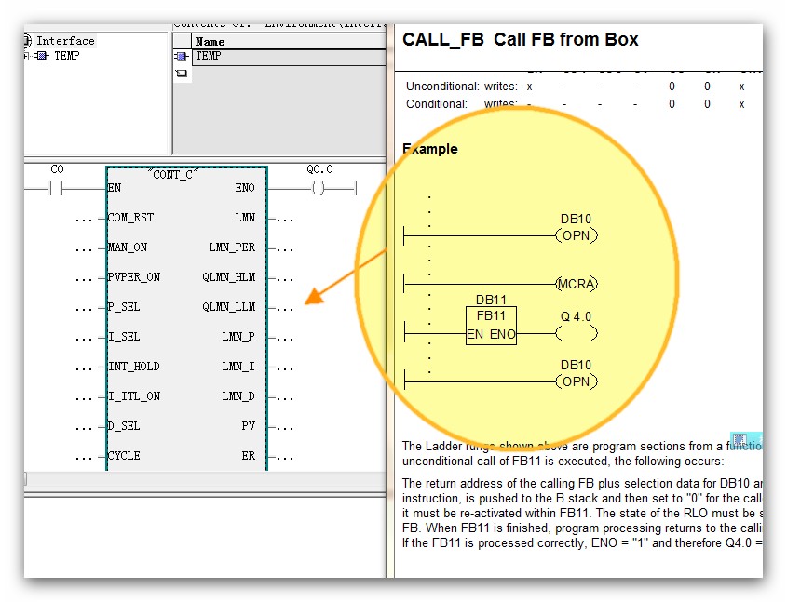
Task: Click the Q0.0 output coil symbol
Action: coord(318,188)
